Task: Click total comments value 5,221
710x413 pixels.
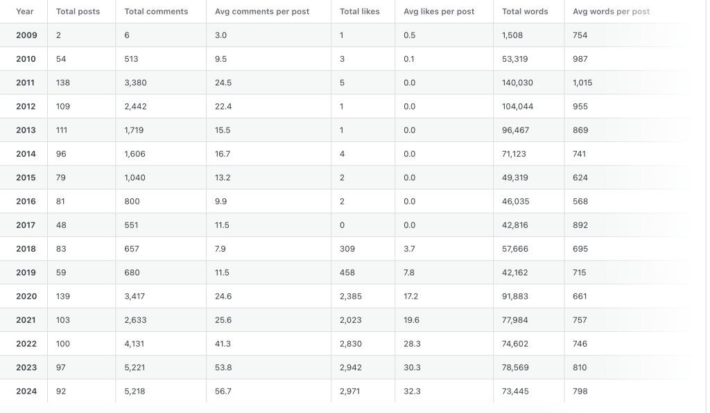Action: [x=135, y=367]
